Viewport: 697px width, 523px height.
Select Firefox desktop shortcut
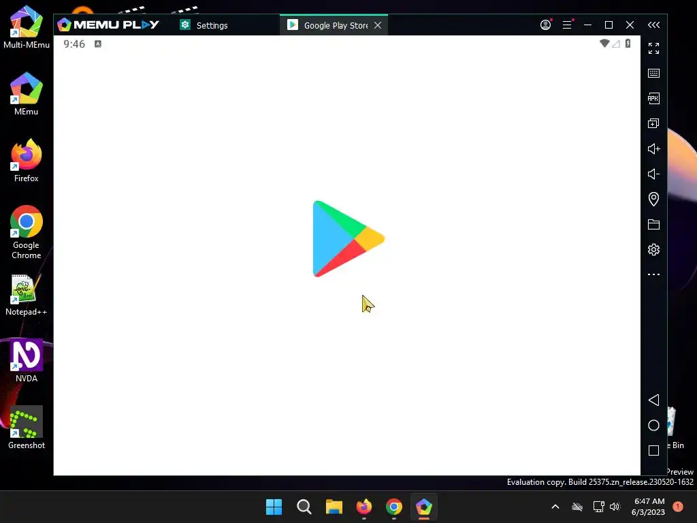pyautogui.click(x=27, y=161)
